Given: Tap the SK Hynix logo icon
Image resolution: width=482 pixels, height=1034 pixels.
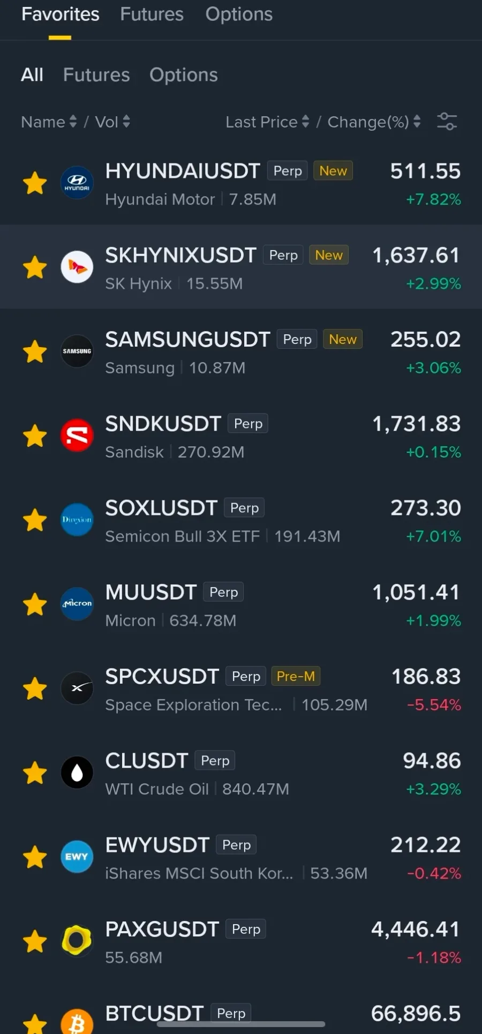Looking at the screenshot, I should click(x=77, y=267).
